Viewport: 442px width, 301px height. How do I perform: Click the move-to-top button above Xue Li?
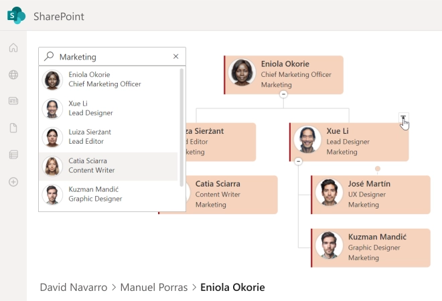point(403,118)
